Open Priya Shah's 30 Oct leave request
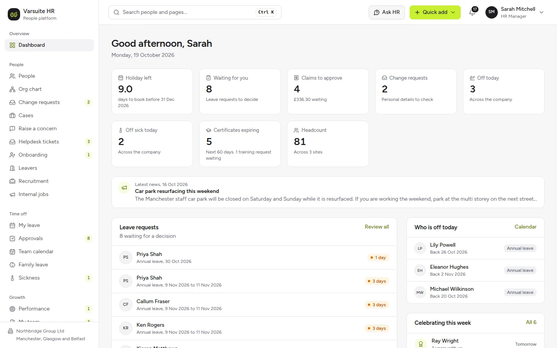The image size is (557, 348). (x=254, y=258)
